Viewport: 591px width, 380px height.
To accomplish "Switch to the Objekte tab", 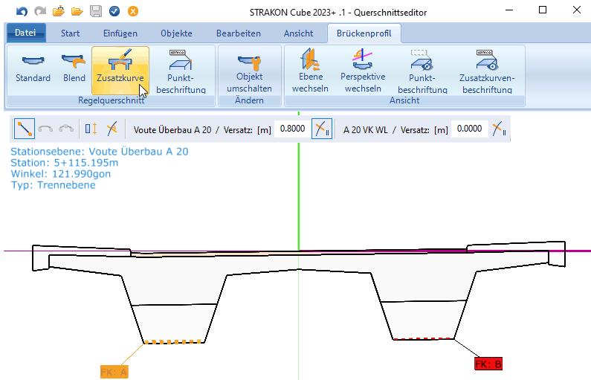I will point(176,33).
